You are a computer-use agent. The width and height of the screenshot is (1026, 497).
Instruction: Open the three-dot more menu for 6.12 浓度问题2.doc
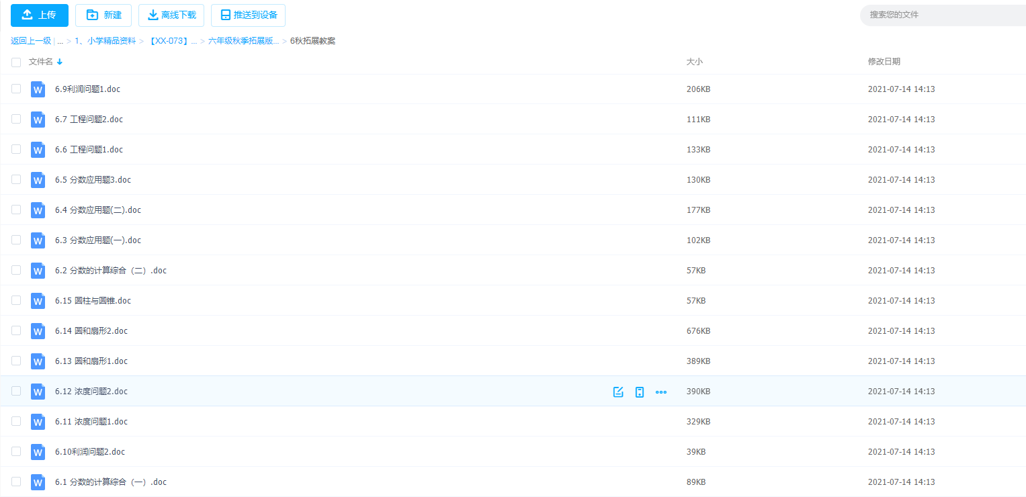point(661,392)
